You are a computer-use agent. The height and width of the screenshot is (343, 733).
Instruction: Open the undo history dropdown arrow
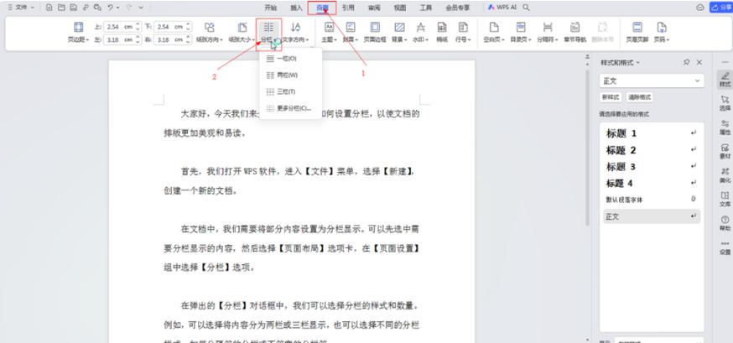tap(117, 8)
